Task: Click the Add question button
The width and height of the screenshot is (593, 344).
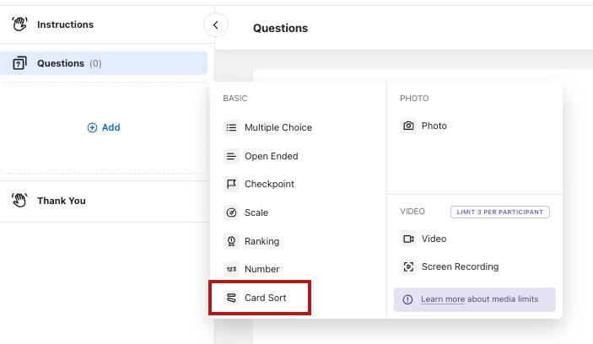Action: point(104,127)
